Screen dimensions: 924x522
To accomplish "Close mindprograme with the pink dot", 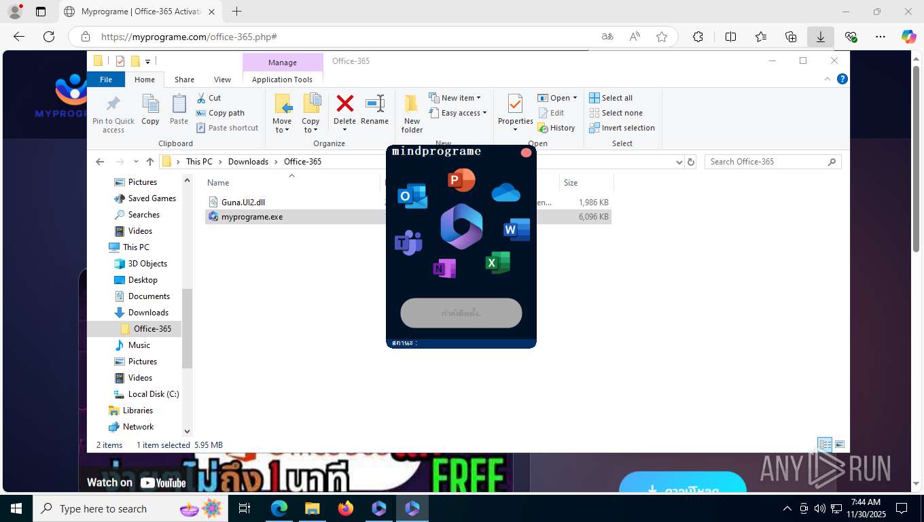I will pos(526,153).
